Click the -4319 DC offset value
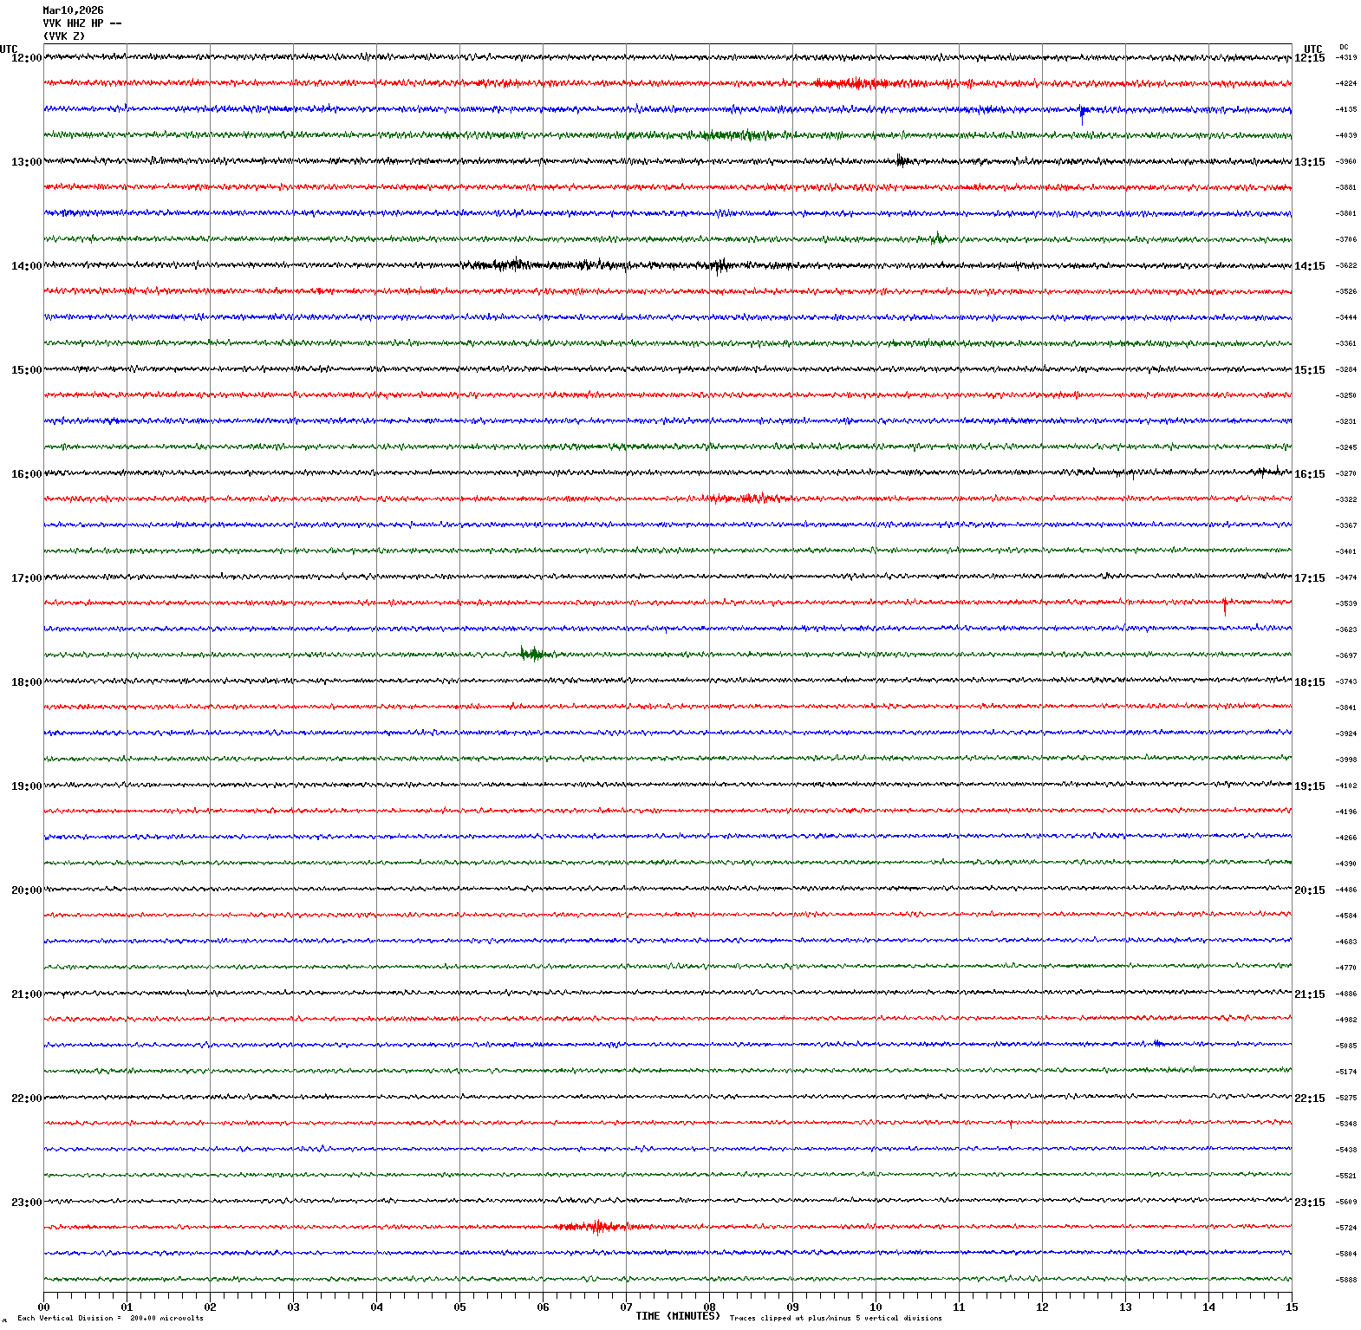 (1346, 58)
